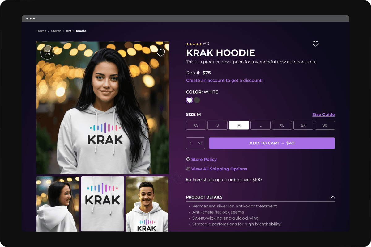Click Add to Cart button

click(x=272, y=143)
